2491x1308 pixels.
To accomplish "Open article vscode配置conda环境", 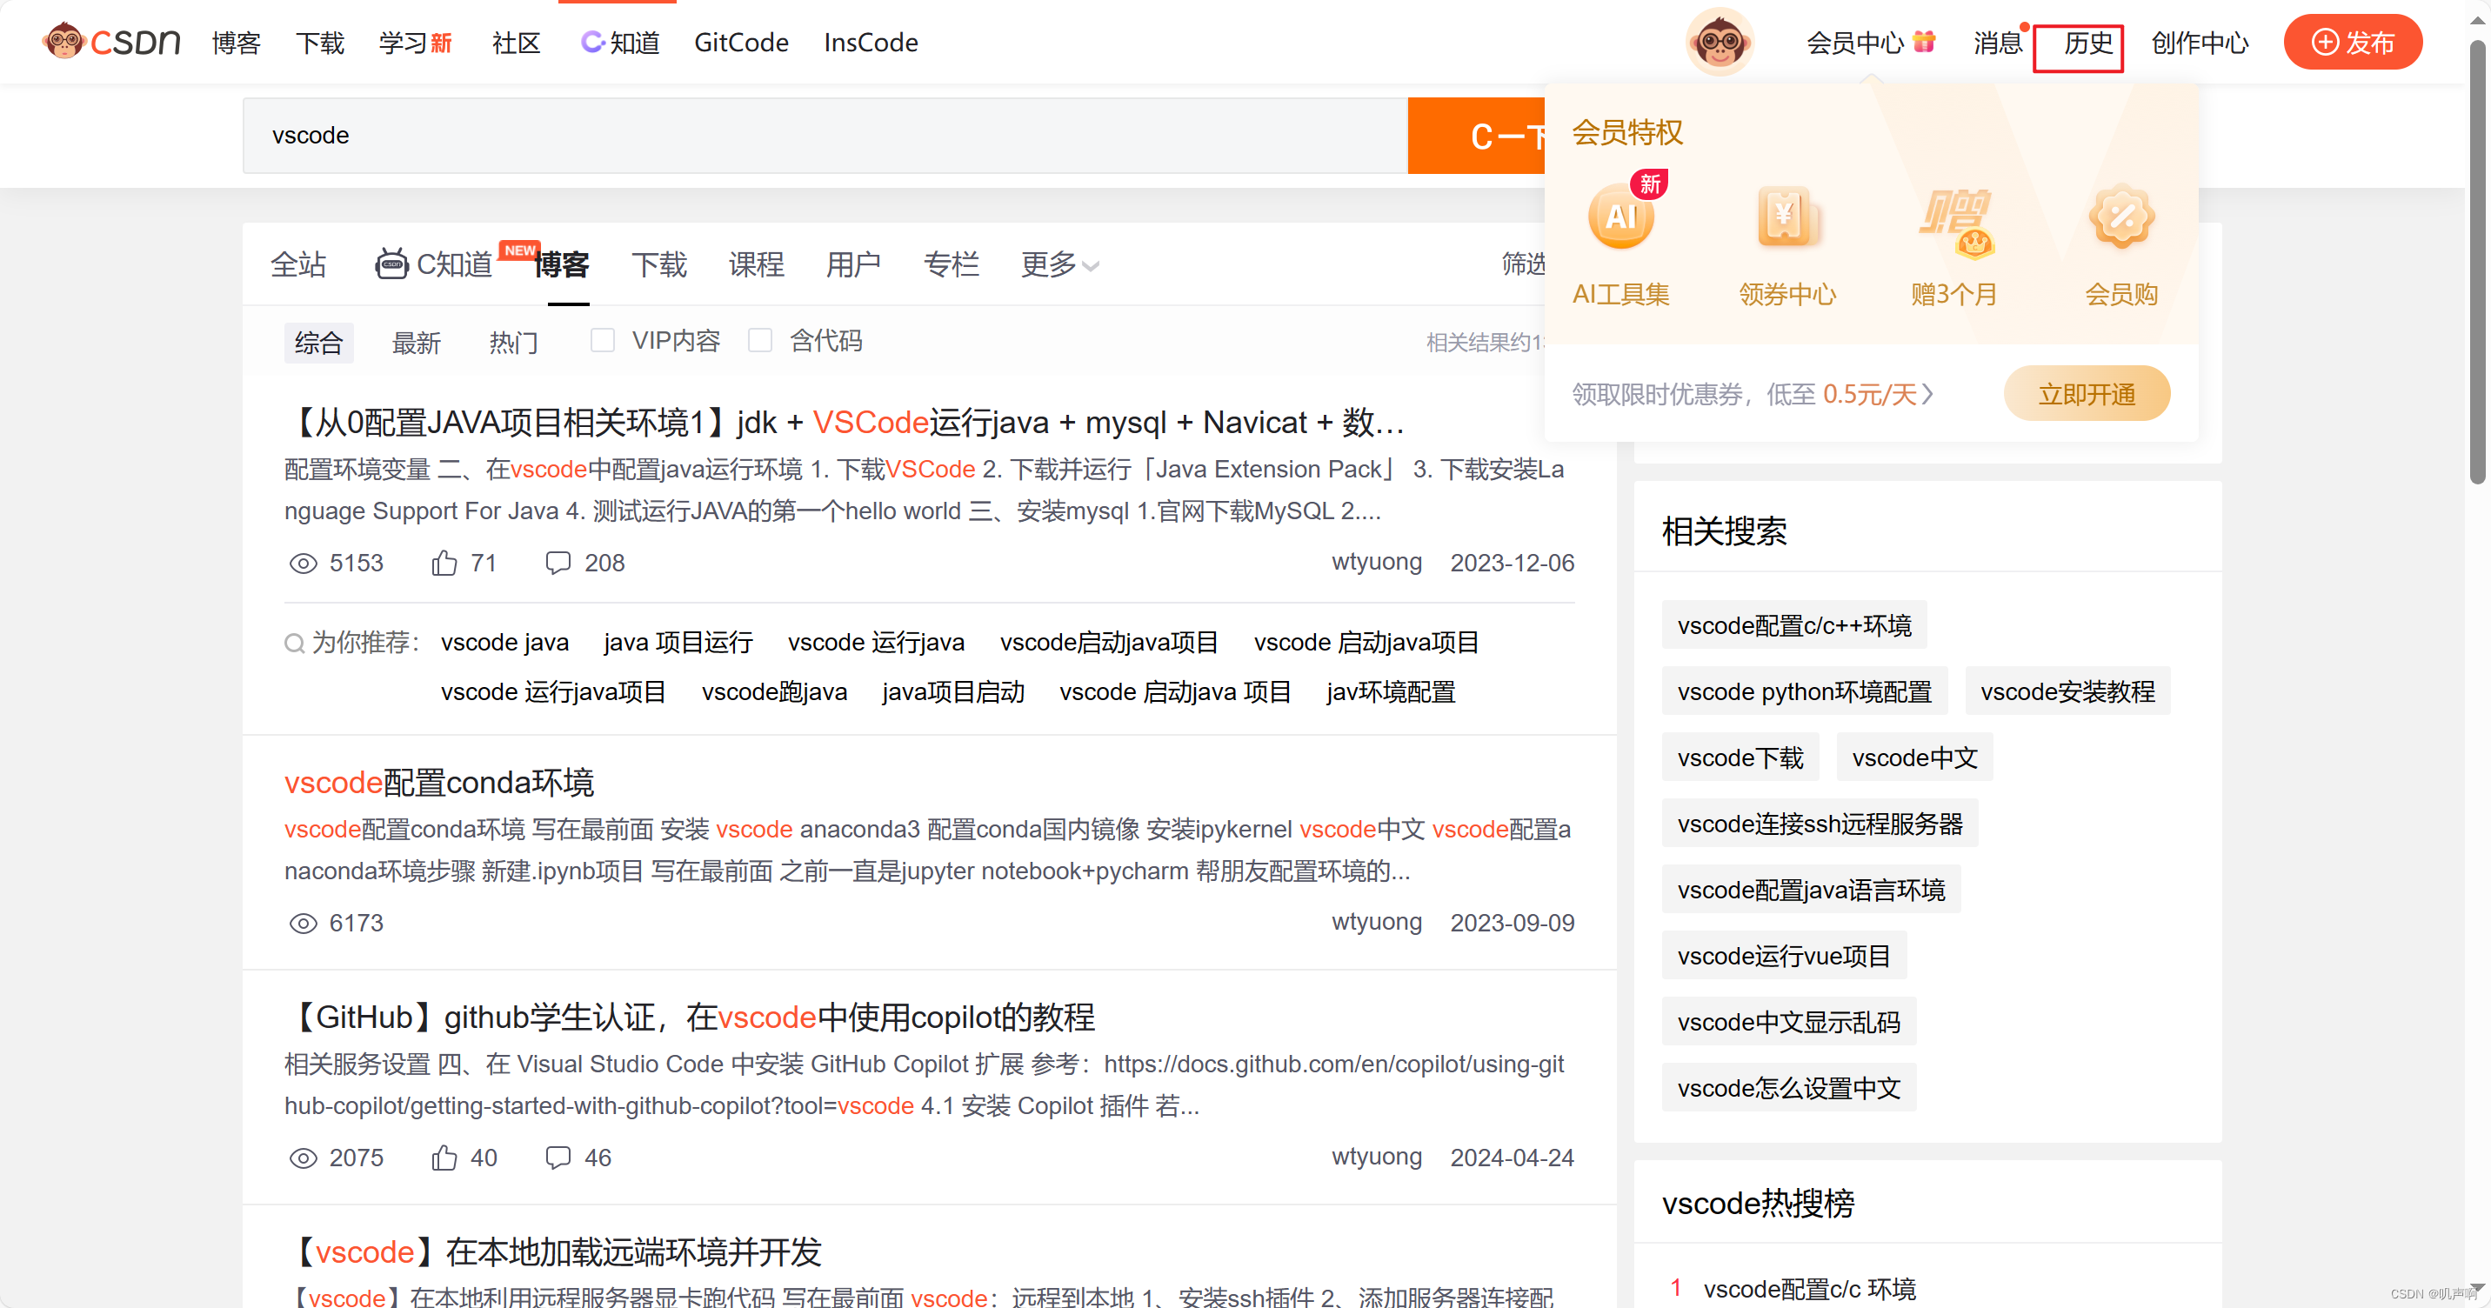I will (439, 782).
